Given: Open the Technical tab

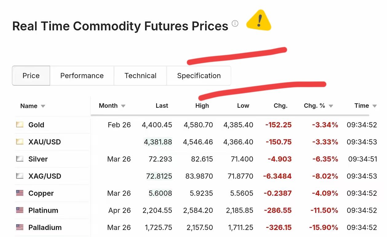Looking at the screenshot, I should pyautogui.click(x=140, y=76).
